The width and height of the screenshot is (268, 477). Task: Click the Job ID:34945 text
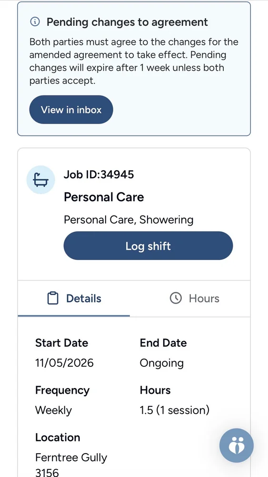(99, 175)
